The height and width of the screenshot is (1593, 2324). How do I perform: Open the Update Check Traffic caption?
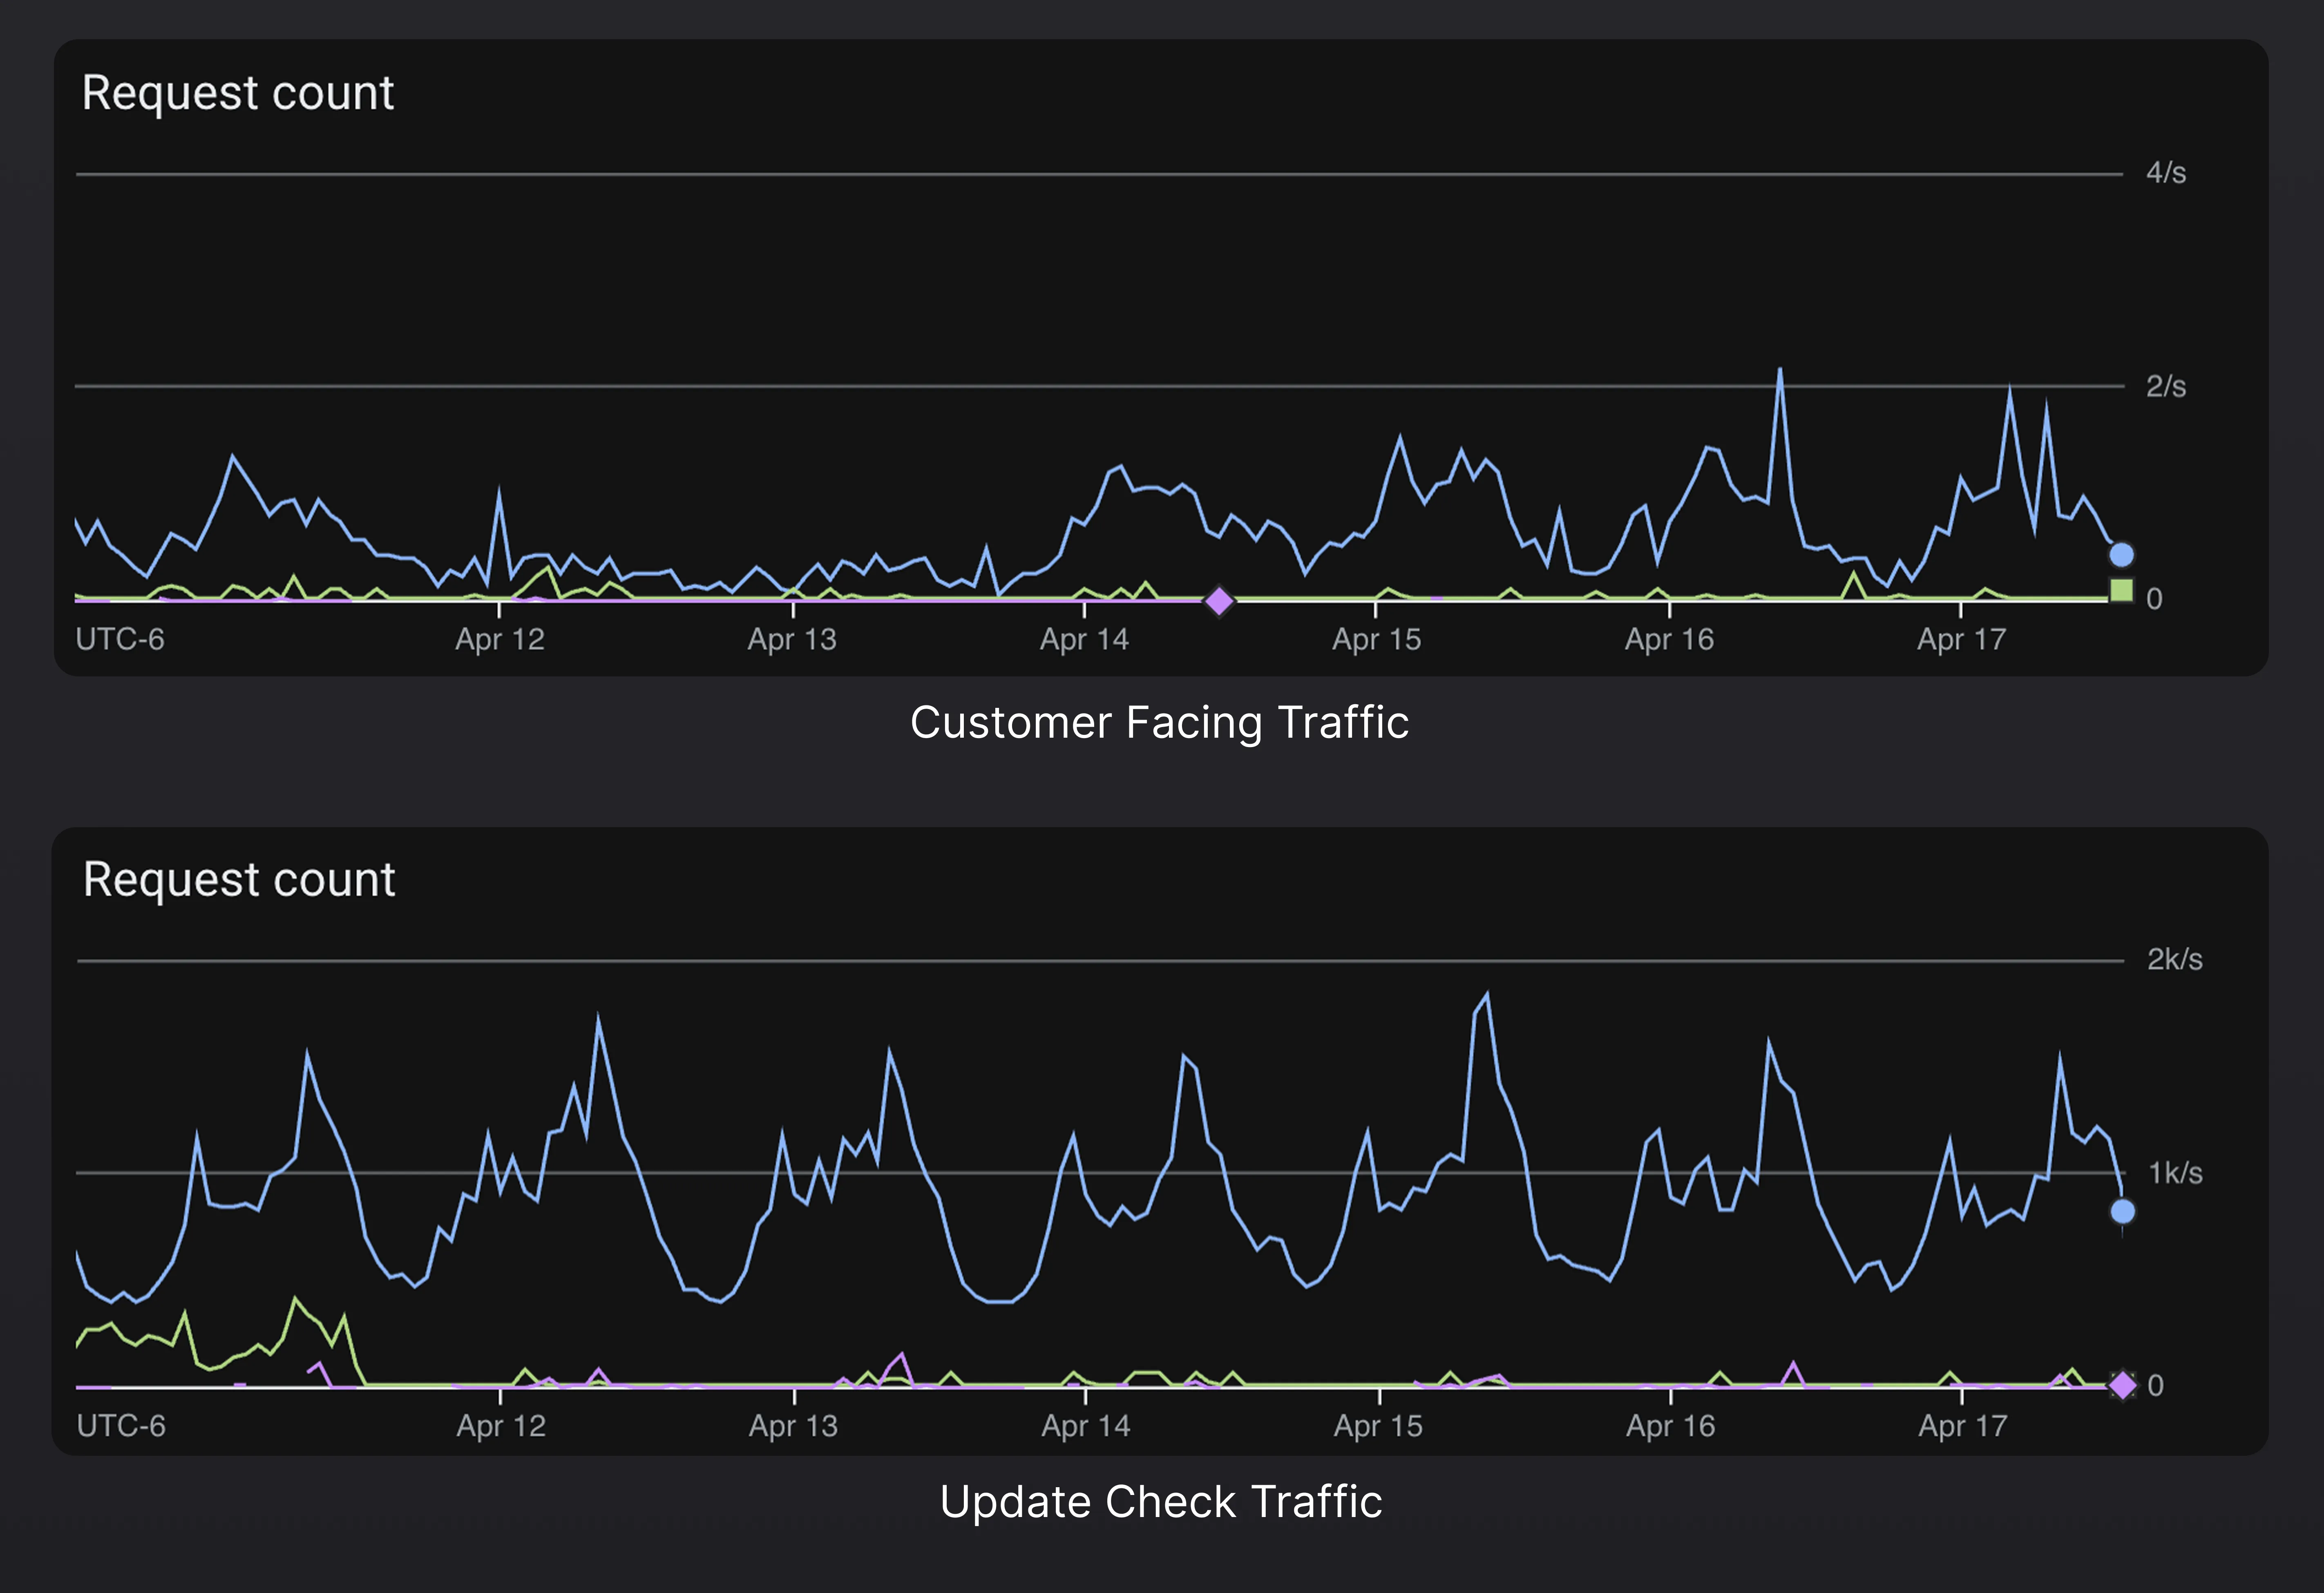pyautogui.click(x=1161, y=1501)
